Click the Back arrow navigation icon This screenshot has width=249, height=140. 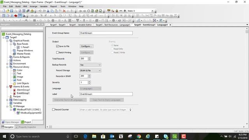click(x=81, y=11)
